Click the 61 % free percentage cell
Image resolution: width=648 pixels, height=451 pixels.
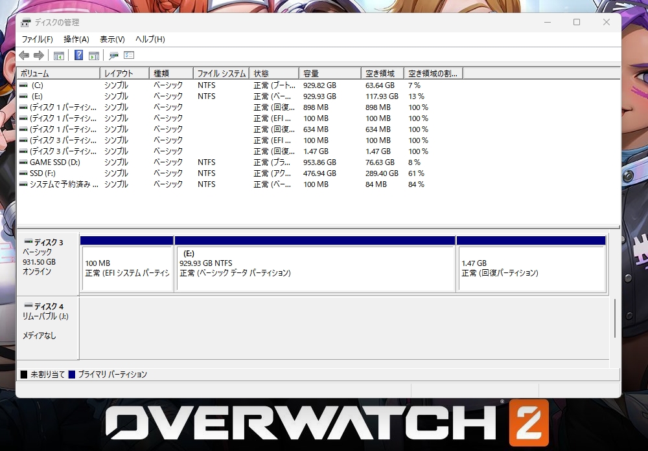tap(416, 173)
